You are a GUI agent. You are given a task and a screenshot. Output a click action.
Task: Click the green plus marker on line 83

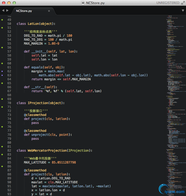point(2,155)
